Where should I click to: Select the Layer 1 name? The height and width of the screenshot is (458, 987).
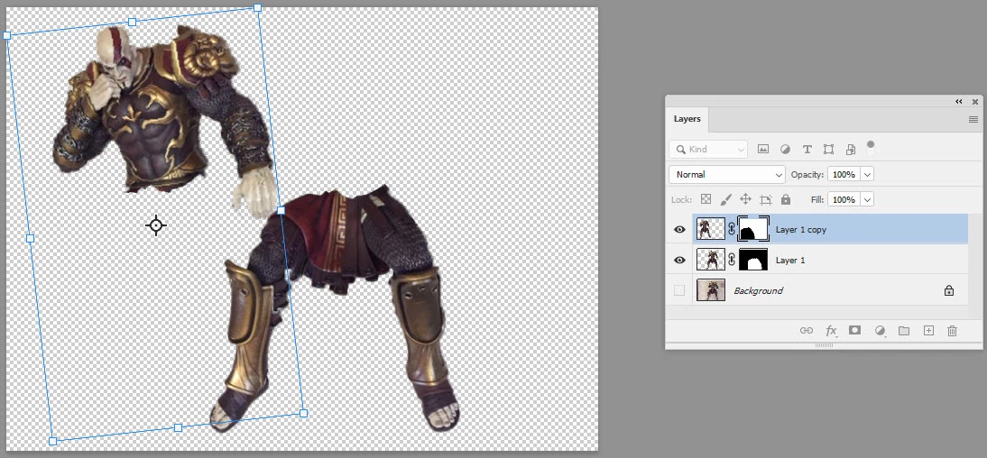790,260
